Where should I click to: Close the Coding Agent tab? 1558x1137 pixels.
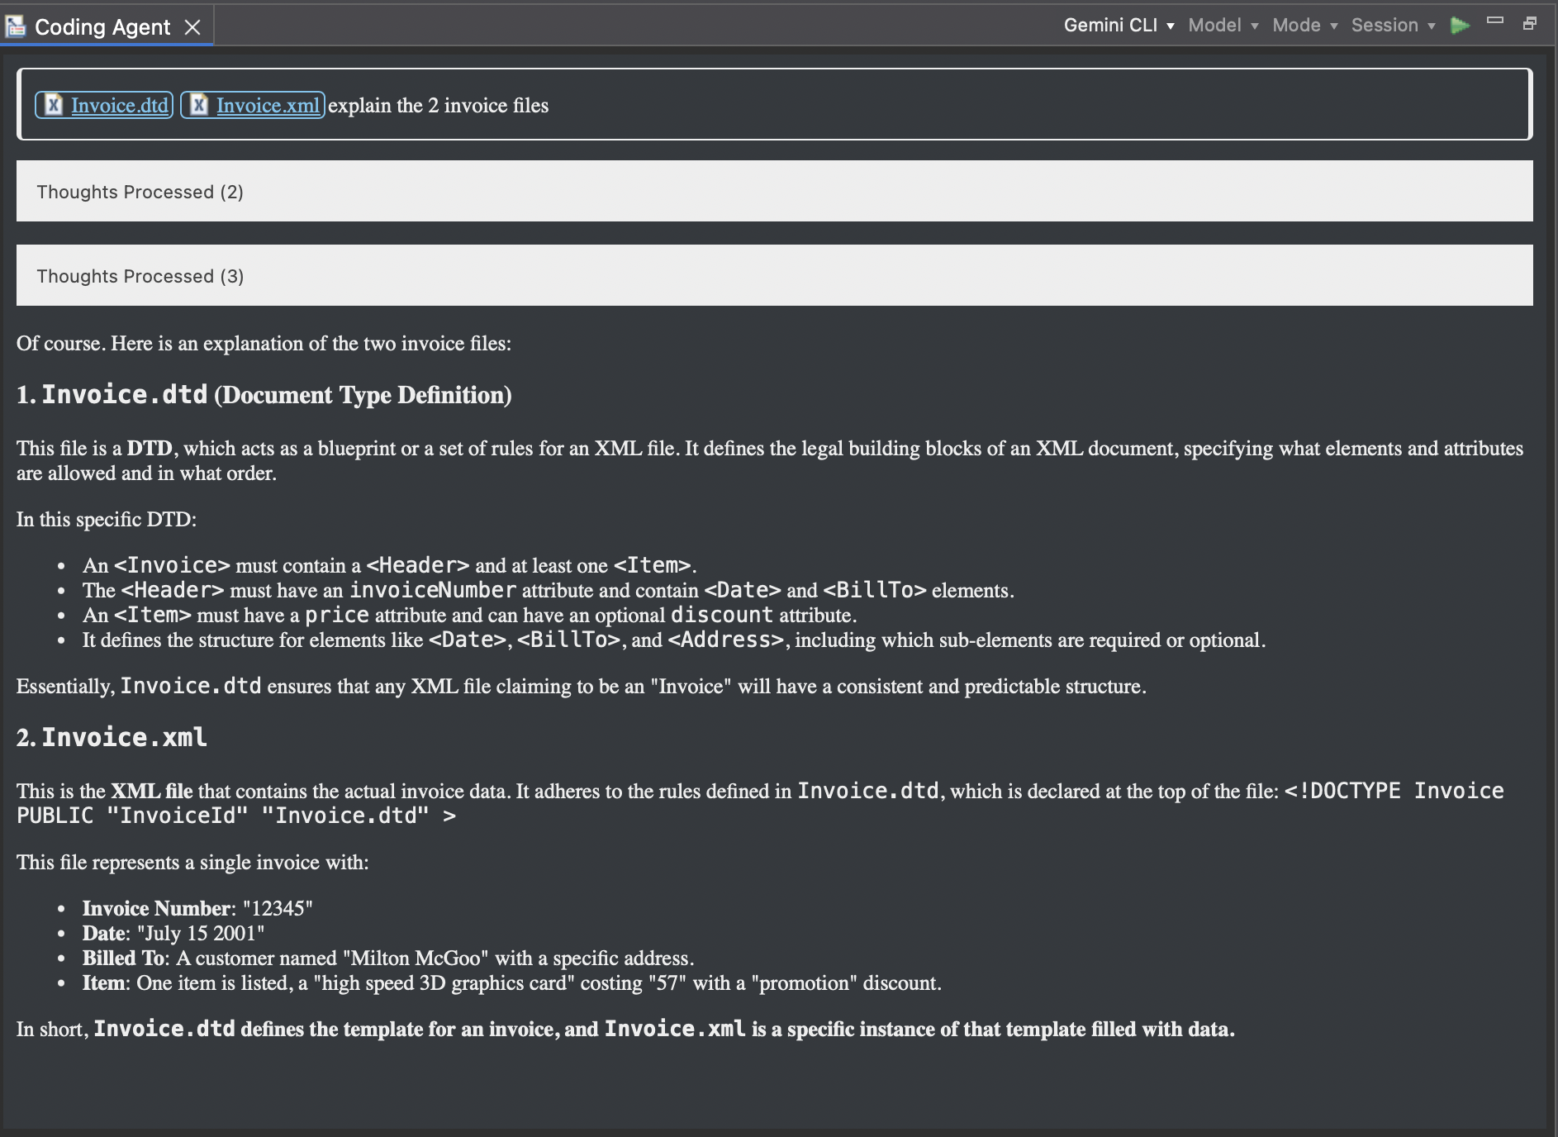192,27
